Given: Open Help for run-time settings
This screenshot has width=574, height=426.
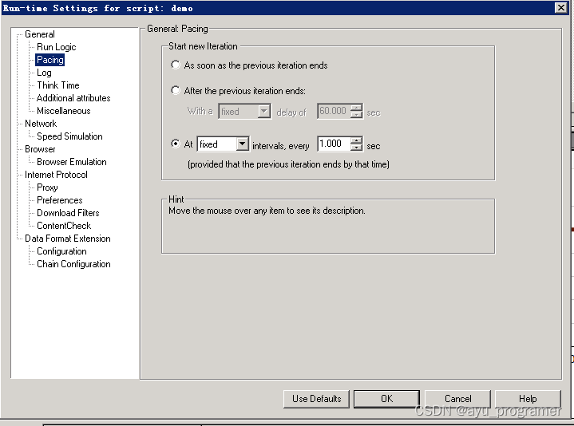Looking at the screenshot, I should pos(528,399).
